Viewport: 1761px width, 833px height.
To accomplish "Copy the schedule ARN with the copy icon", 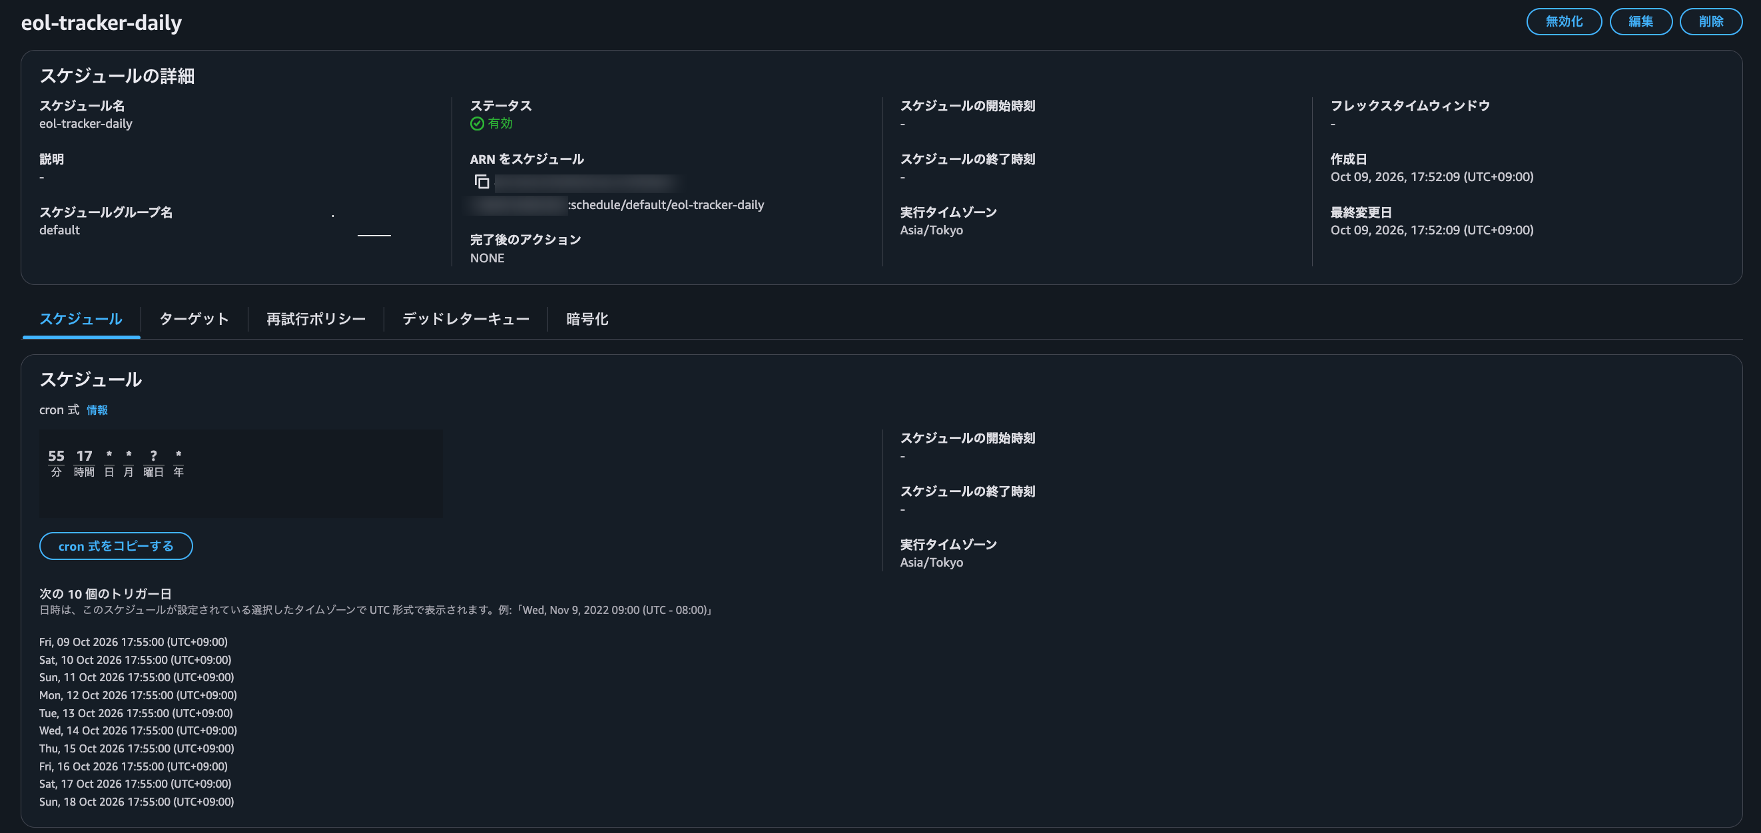I will point(482,182).
